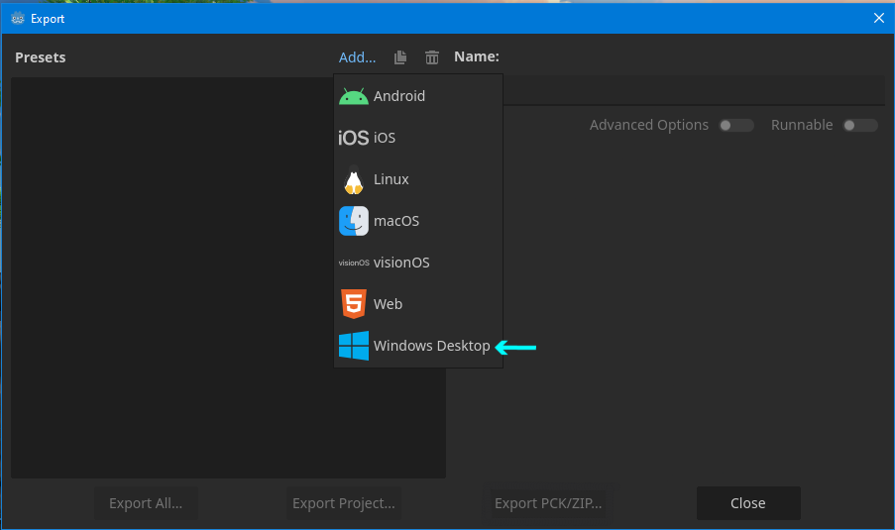Image resolution: width=895 pixels, height=530 pixels.
Task: Close the Export dialog window
Action: coord(879,18)
